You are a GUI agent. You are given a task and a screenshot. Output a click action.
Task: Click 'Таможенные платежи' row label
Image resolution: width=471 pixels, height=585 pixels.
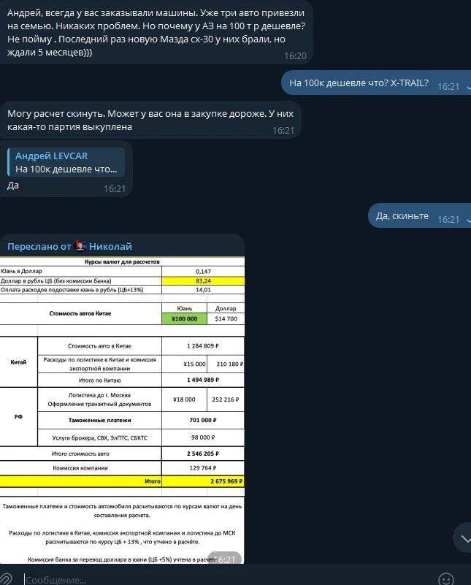coord(99,420)
